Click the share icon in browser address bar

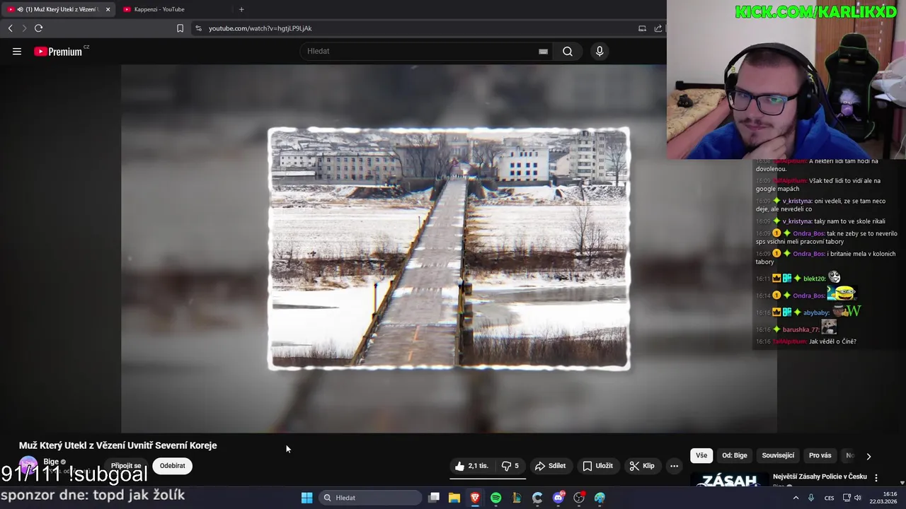(x=658, y=28)
